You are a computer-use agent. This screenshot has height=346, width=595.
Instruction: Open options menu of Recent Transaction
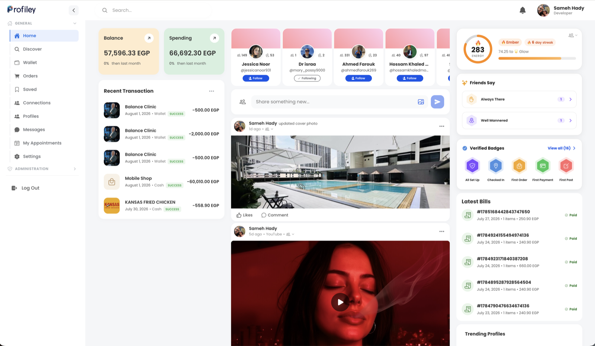coord(211,91)
